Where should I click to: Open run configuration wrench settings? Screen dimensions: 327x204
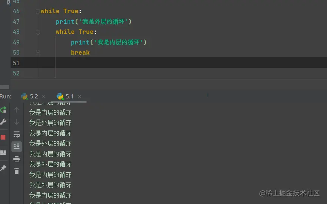3,122
